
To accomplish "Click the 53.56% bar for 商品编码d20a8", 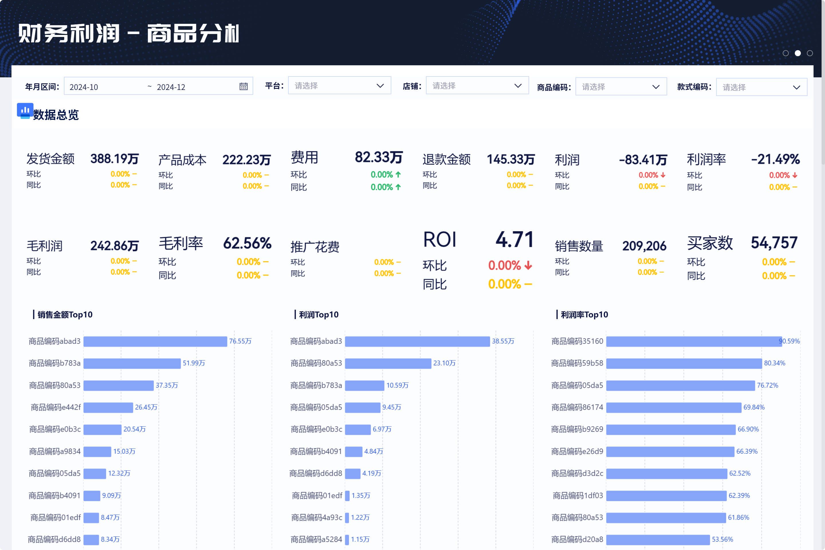I will pos(658,540).
